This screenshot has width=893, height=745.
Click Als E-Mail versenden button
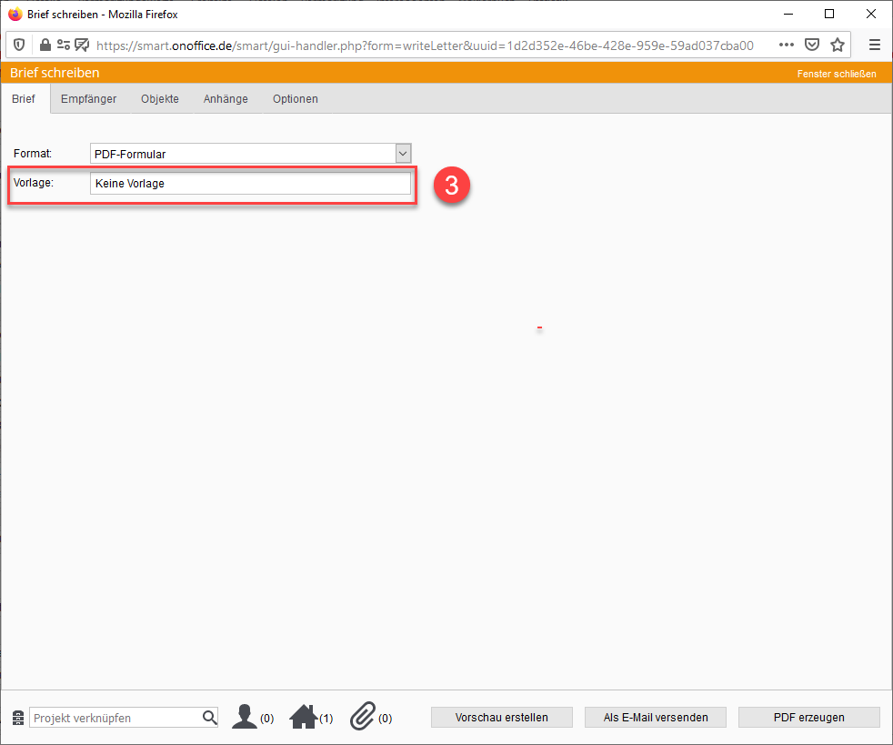[x=656, y=718]
